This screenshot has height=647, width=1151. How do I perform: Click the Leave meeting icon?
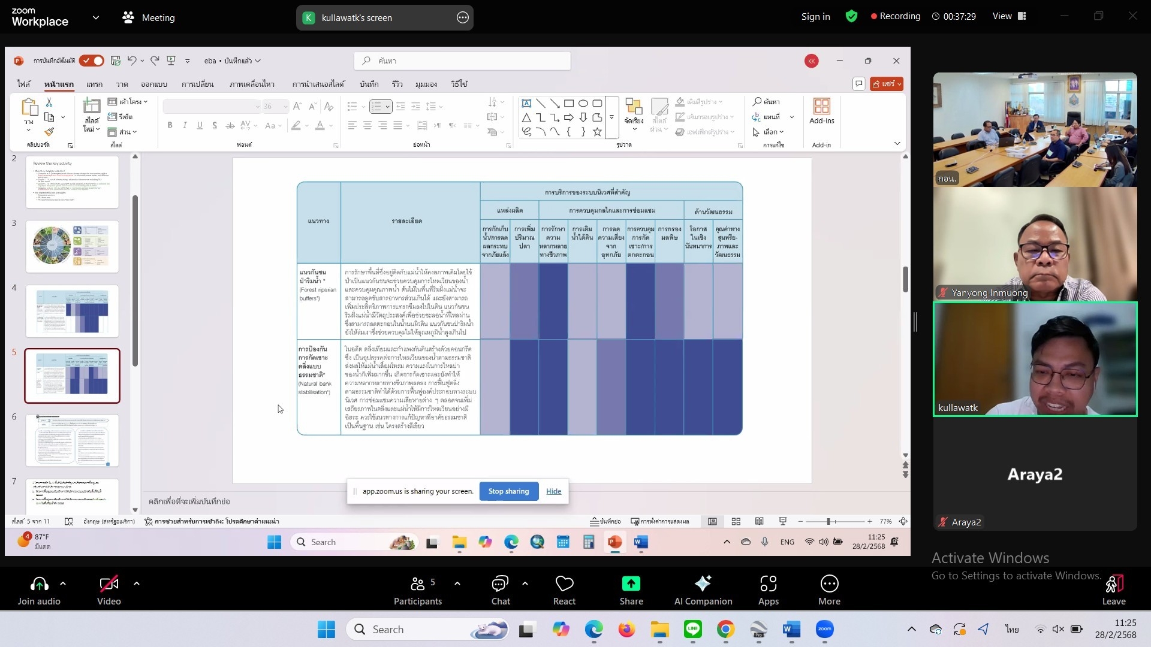click(1113, 583)
